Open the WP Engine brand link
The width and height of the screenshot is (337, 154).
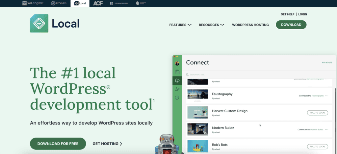[x=33, y=3]
